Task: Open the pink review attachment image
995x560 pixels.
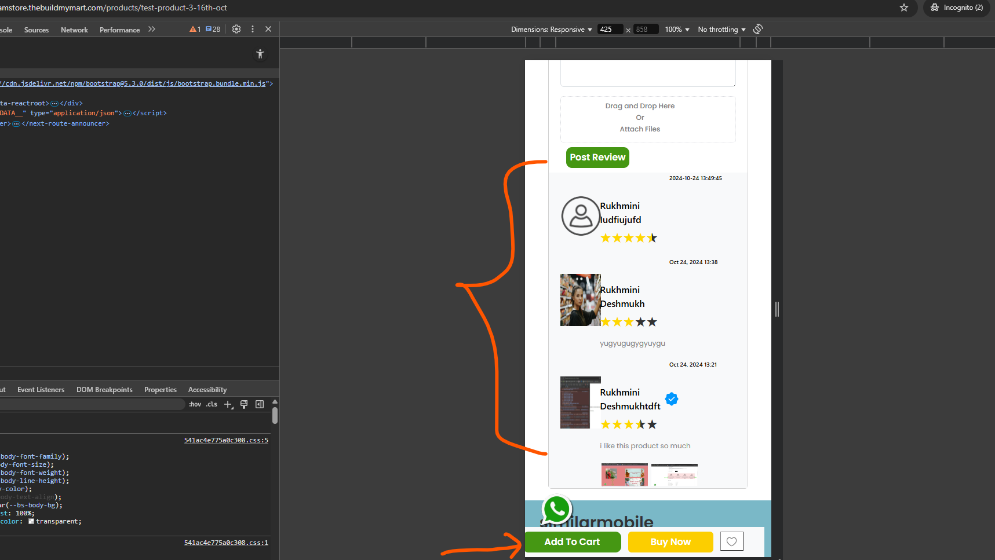Action: [625, 474]
